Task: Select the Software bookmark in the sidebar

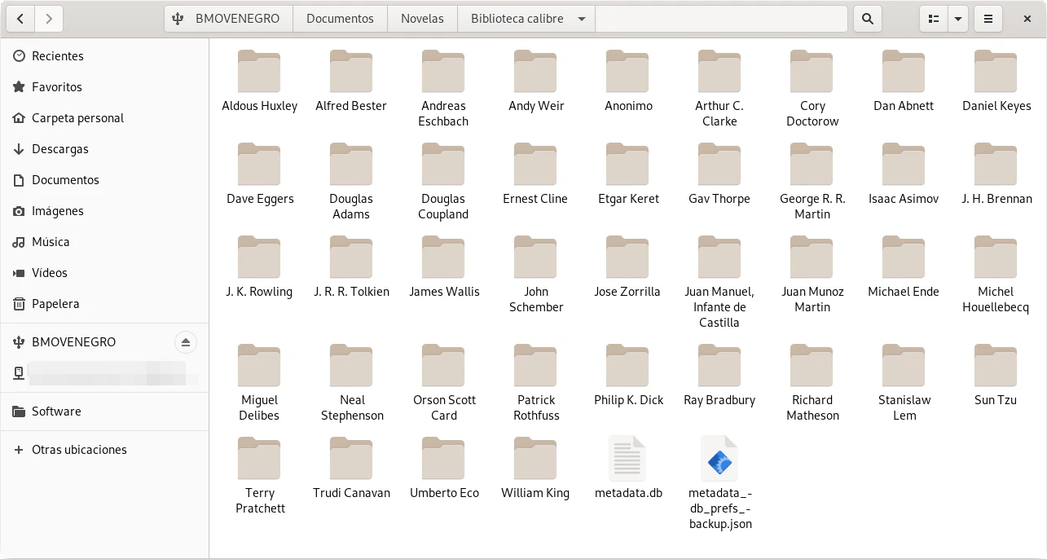Action: [56, 412]
